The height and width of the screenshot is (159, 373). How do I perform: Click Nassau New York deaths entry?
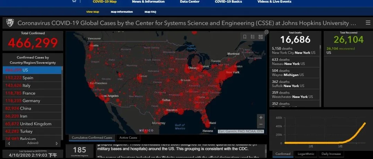coord(294,62)
